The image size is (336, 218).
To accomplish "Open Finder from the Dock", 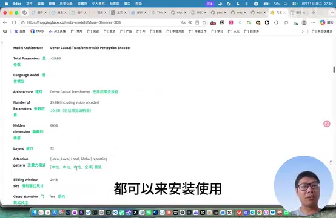I will tap(35, 213).
